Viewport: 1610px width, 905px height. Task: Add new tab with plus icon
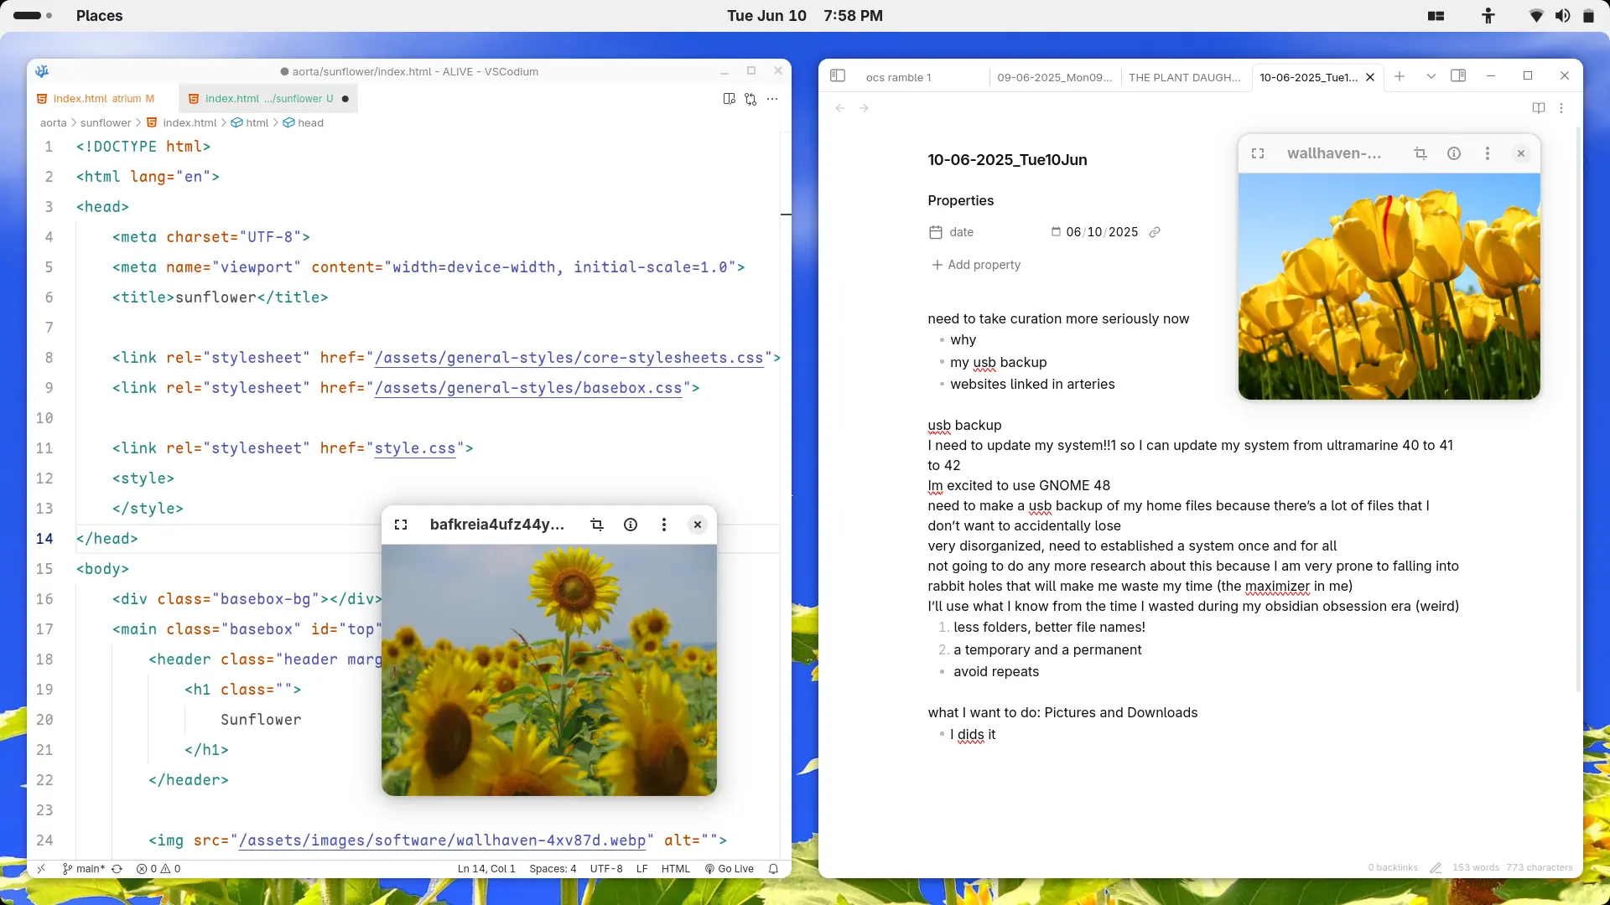[x=1400, y=76]
